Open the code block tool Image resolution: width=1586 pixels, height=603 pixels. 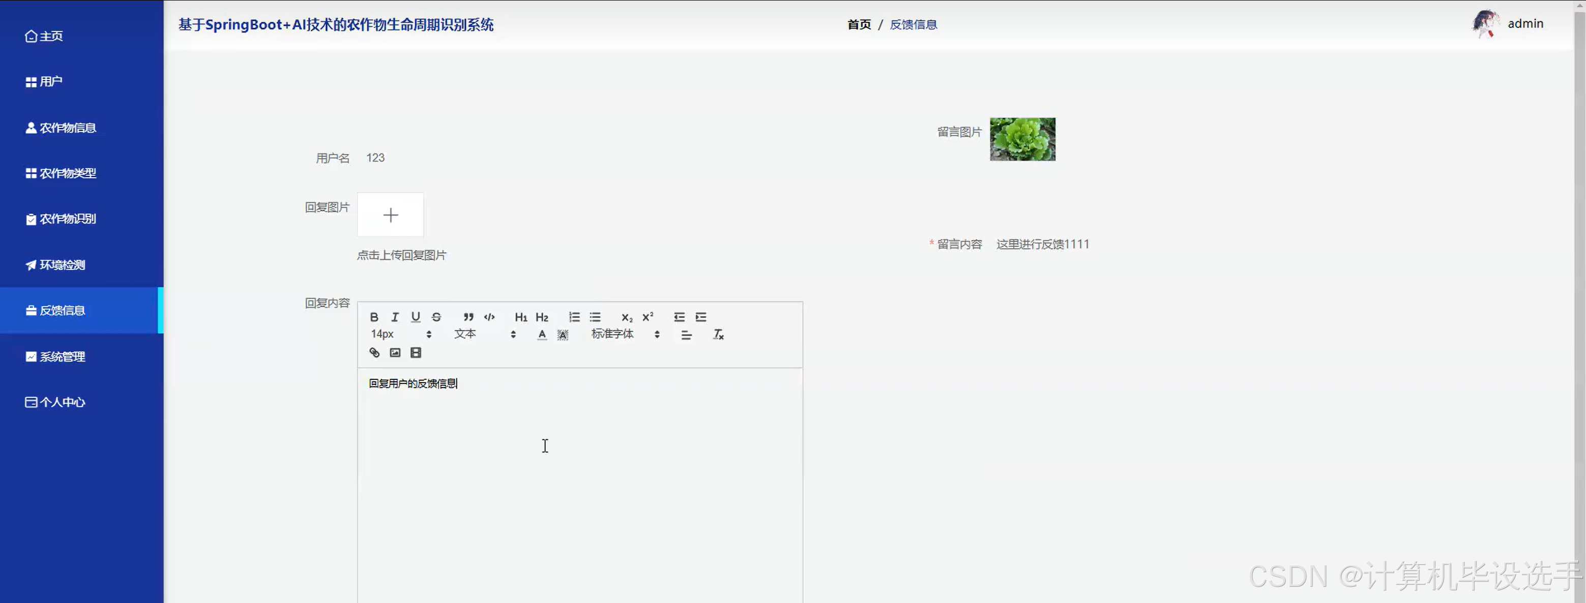click(x=489, y=317)
